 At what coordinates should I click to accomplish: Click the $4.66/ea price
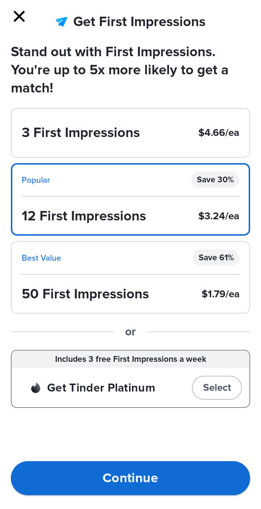tap(219, 133)
